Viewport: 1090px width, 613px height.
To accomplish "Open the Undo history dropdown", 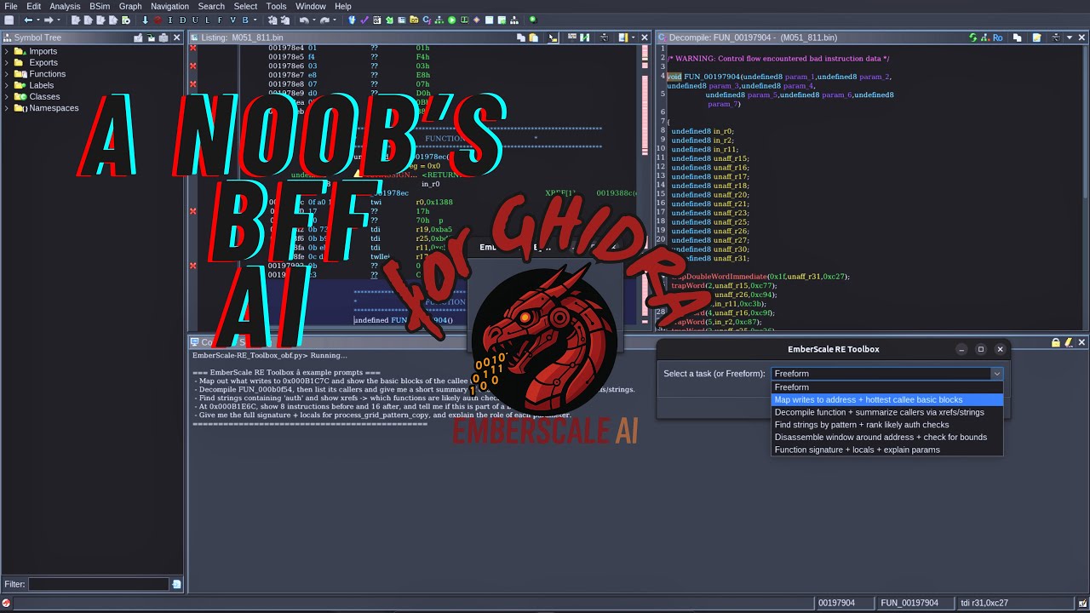I will pos(313,20).
